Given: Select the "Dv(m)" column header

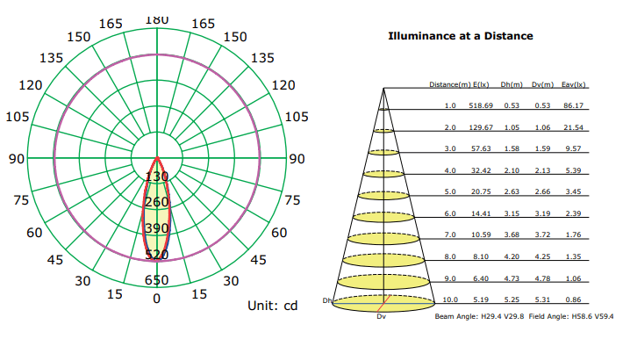Looking at the screenshot, I should pyautogui.click(x=543, y=84).
